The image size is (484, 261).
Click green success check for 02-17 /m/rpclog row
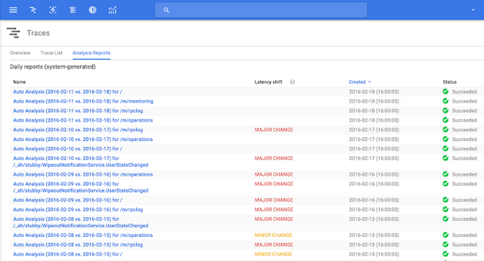click(x=445, y=129)
